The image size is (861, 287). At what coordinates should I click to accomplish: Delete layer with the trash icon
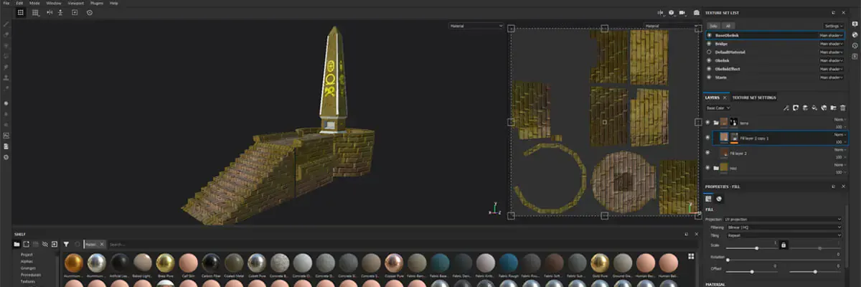coord(843,108)
